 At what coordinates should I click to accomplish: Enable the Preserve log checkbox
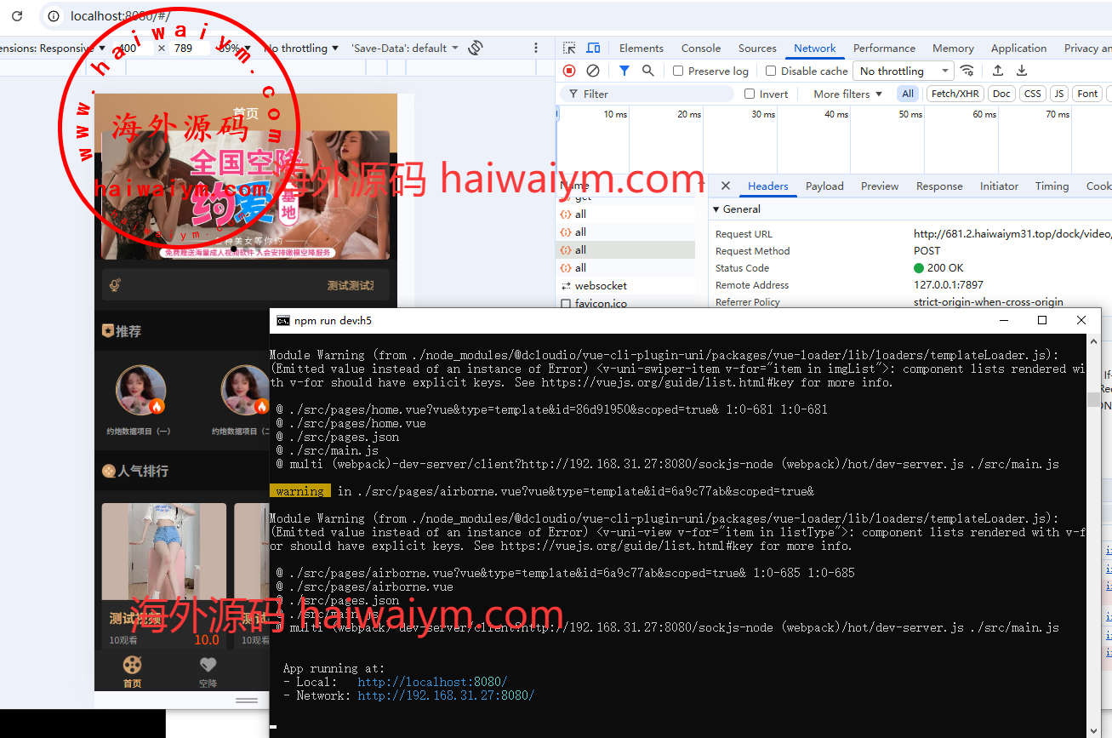pos(678,72)
